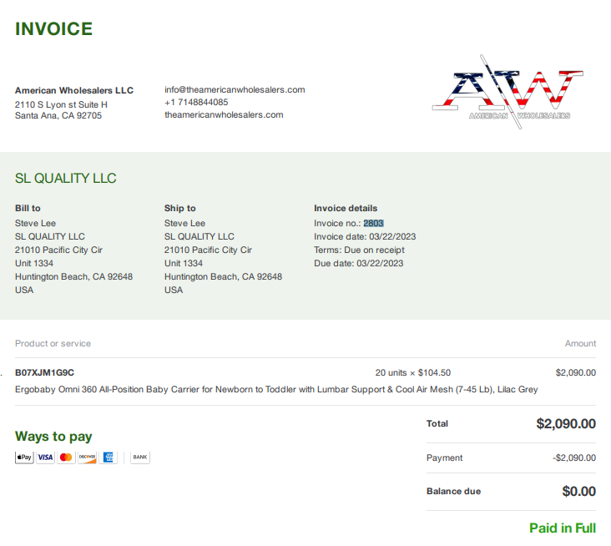Click the American Express card icon

[x=108, y=458]
